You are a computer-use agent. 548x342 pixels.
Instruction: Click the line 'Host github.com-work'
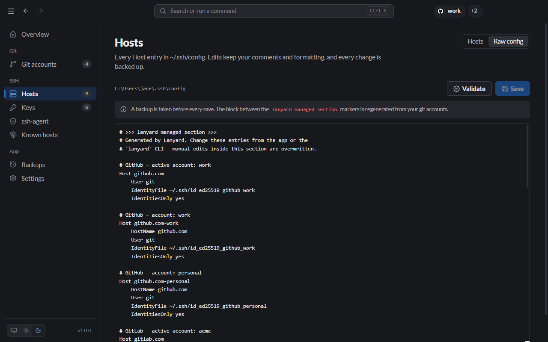[x=149, y=223]
